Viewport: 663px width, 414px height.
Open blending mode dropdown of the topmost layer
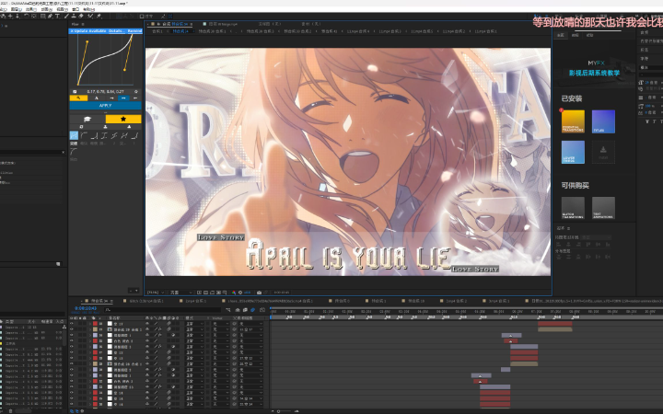click(195, 324)
